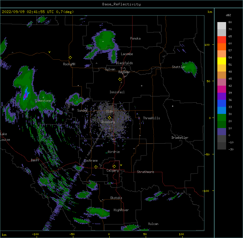The width and height of the screenshot is (243, 238).
Task: Click the Blackfalds city label
Action: click(x=124, y=63)
